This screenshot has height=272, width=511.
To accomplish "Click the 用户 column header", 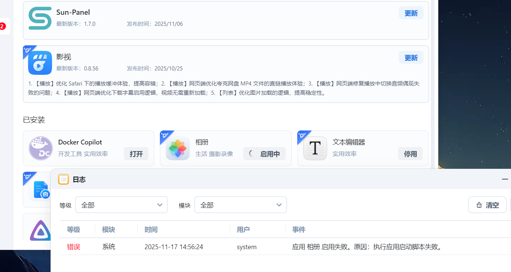I will coord(243,230).
